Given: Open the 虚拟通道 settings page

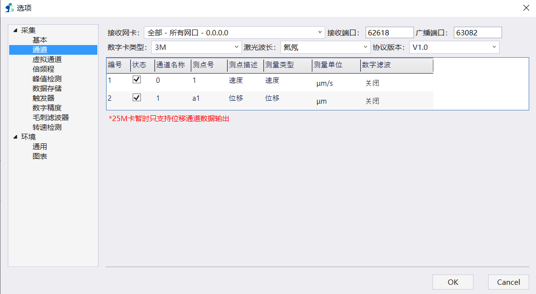Looking at the screenshot, I should point(47,60).
